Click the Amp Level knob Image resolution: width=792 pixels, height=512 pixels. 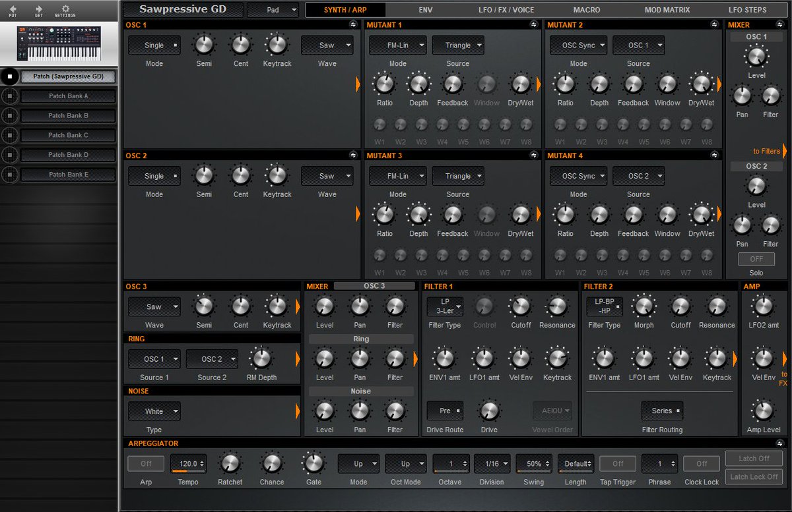click(763, 411)
